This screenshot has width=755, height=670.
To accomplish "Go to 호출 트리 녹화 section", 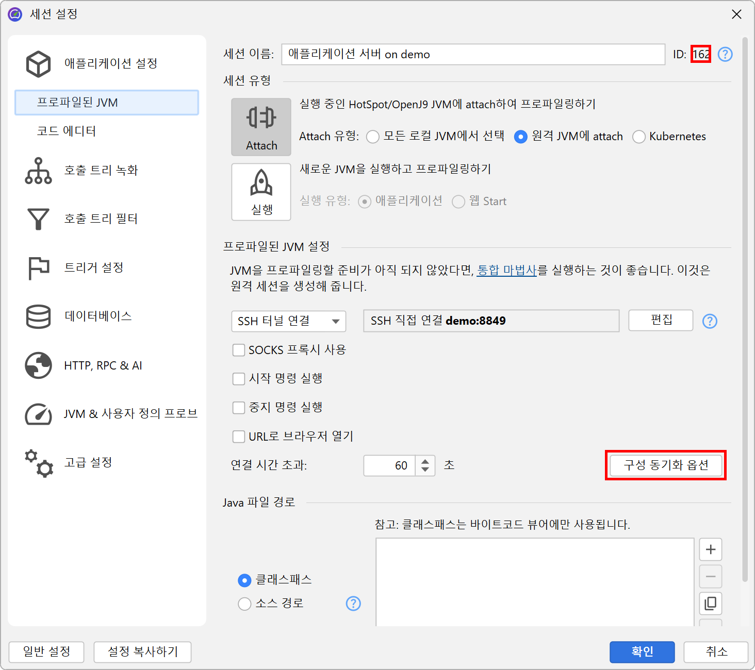I will 101,171.
